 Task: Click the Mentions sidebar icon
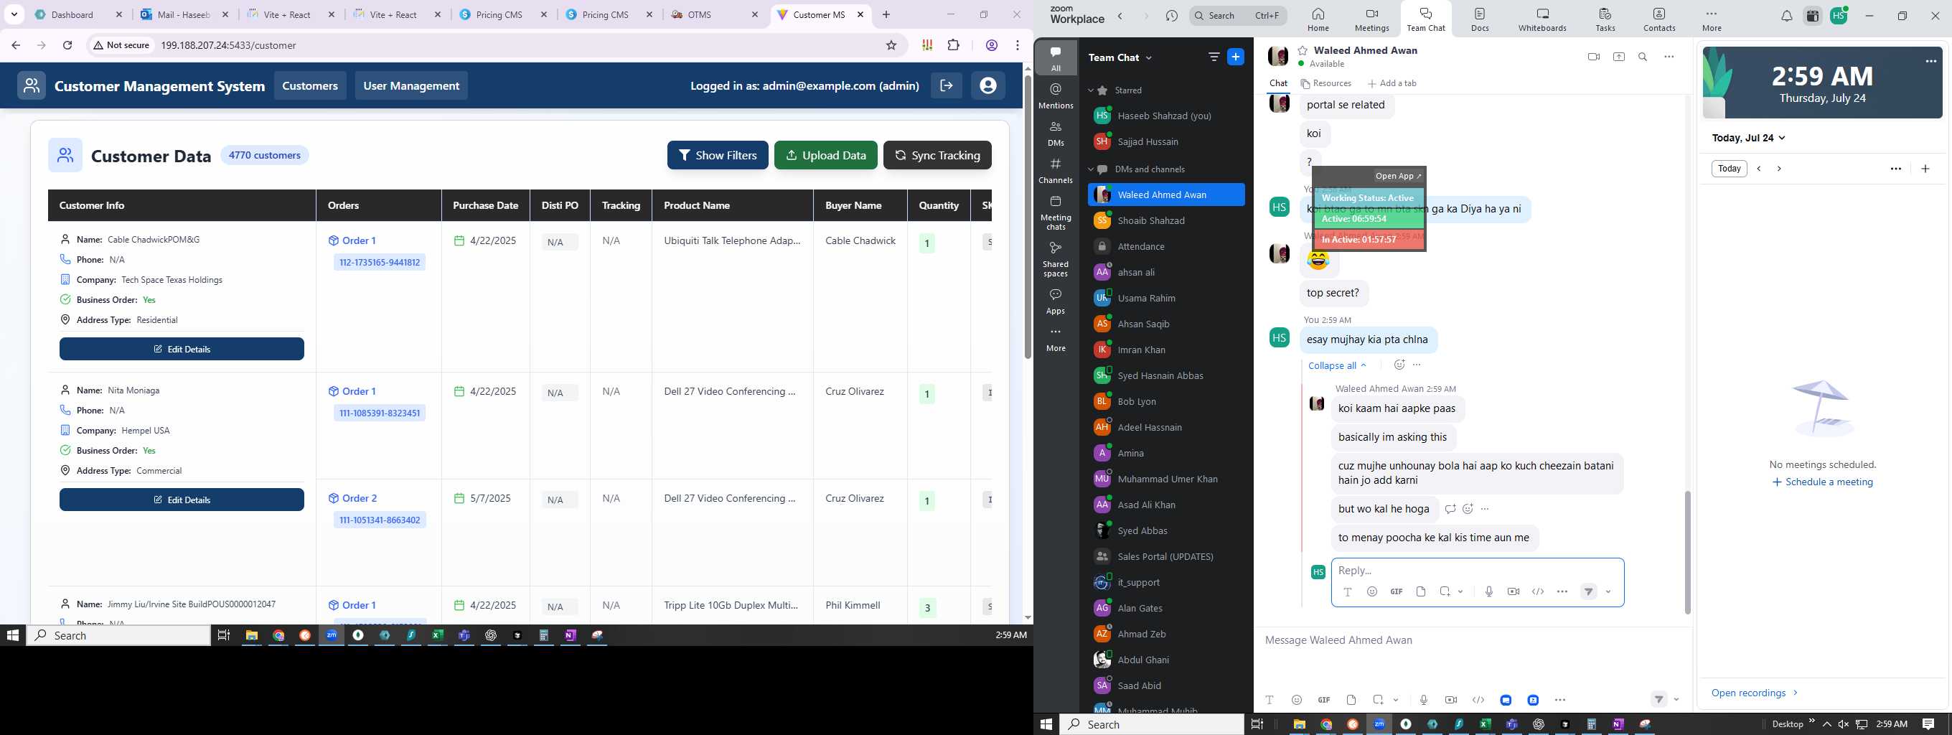[1056, 95]
